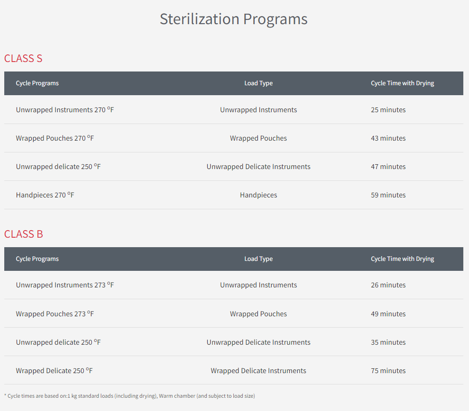Click the cycle times footnote text

coord(130,396)
